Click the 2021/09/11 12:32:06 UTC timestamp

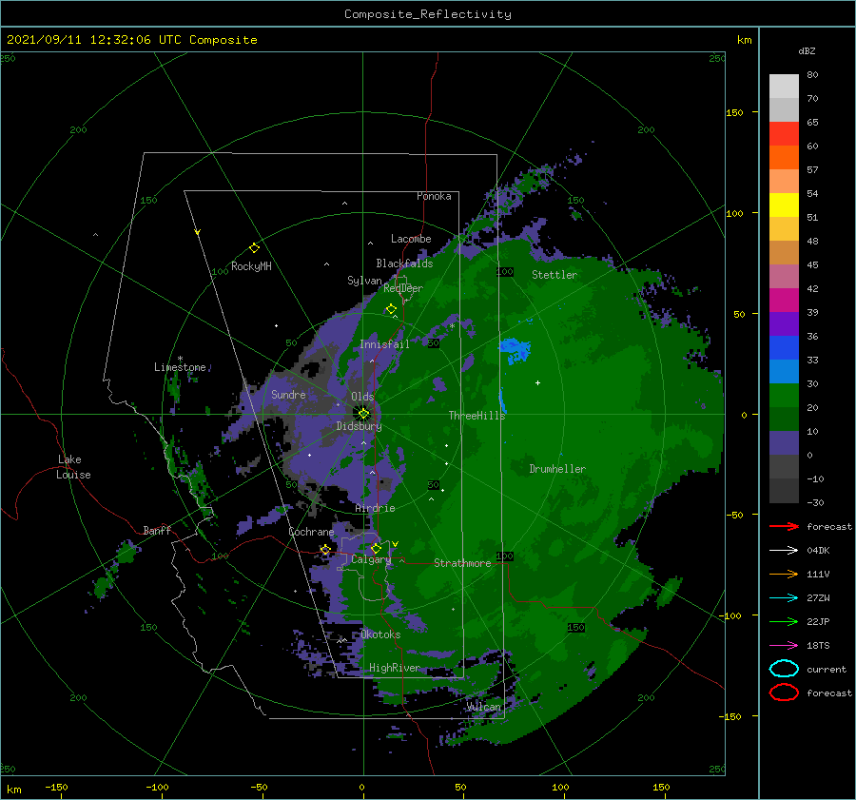tap(131, 40)
